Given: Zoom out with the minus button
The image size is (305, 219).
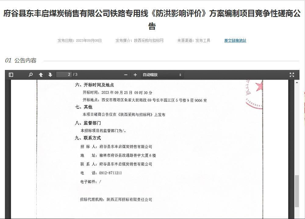Looking at the screenshot, I should pyautogui.click(x=126, y=75).
